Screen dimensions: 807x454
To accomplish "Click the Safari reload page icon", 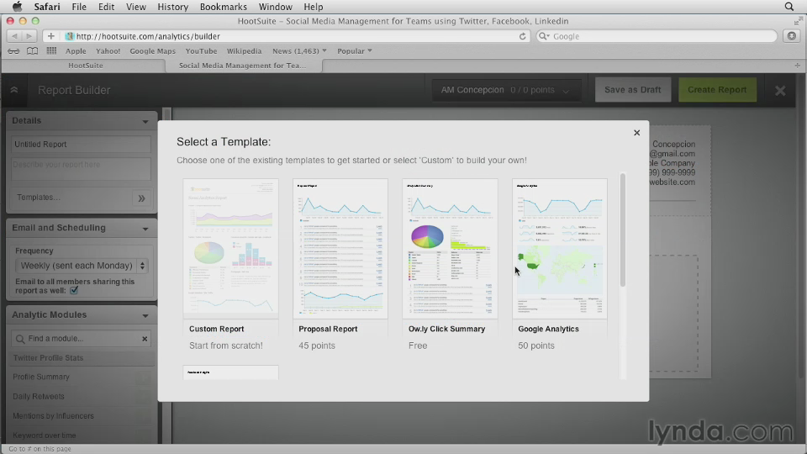I will click(523, 36).
